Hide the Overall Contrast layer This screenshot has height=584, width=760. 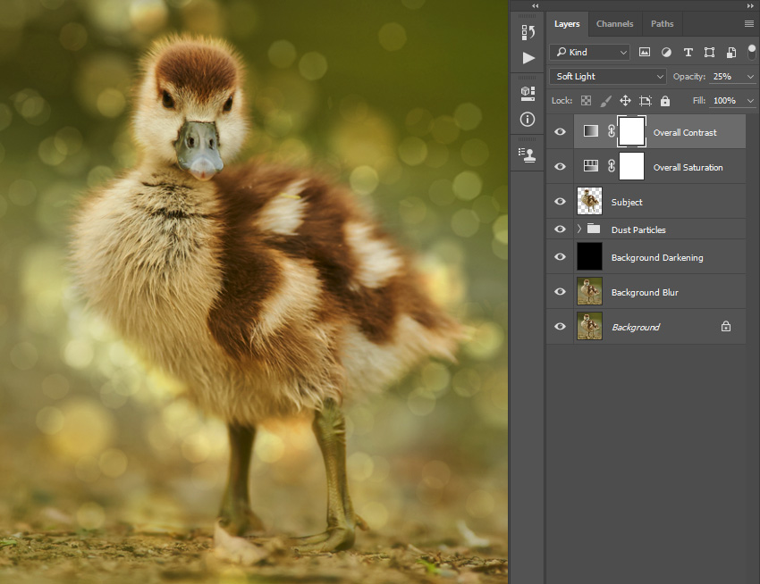560,132
